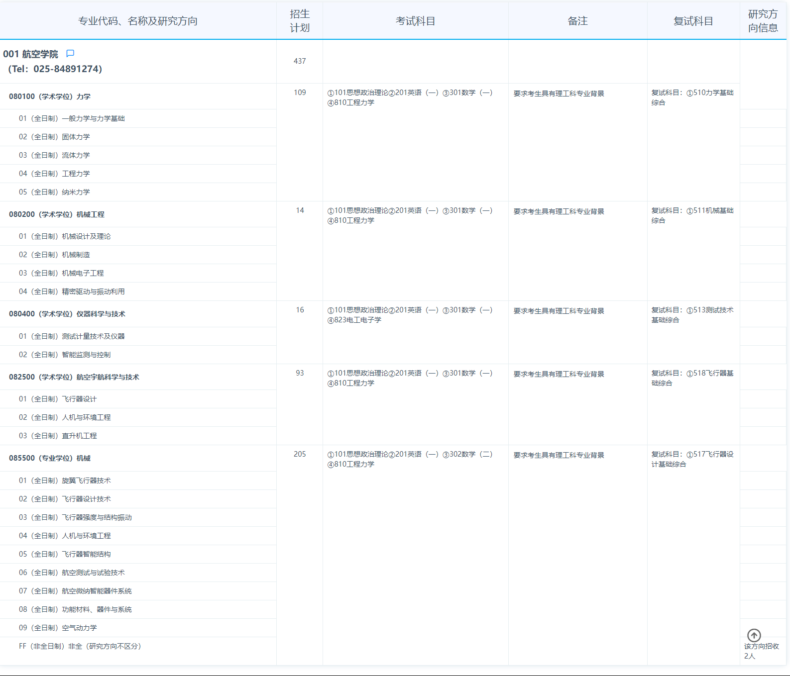The image size is (790, 676).
Task: Click enrollment number 109 for 力学
Action: [x=300, y=93]
